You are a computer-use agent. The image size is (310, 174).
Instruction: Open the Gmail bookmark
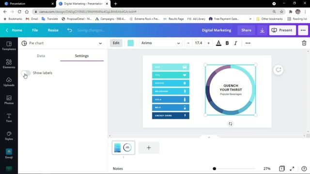tap(32, 19)
